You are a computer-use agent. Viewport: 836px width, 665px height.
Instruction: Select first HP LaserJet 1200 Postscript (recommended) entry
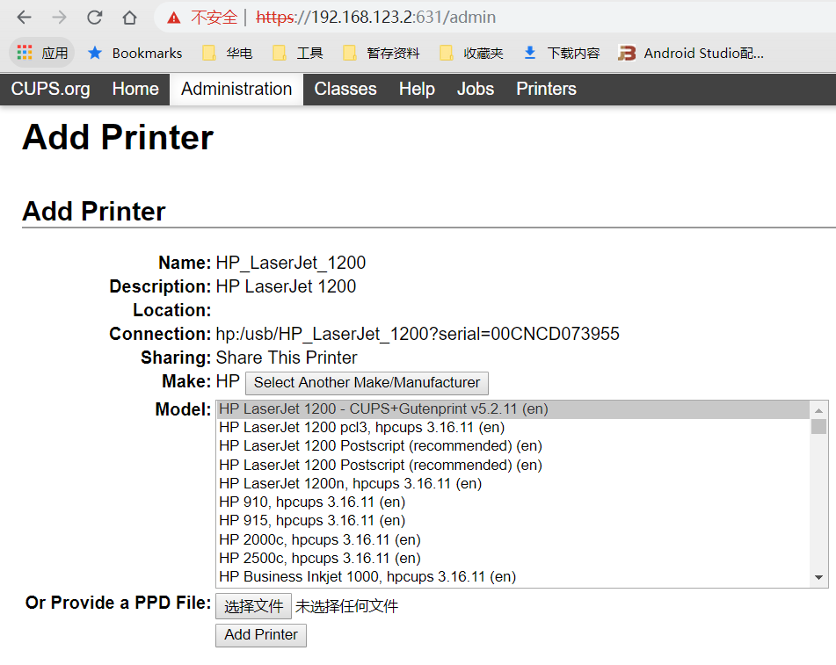(x=513, y=446)
